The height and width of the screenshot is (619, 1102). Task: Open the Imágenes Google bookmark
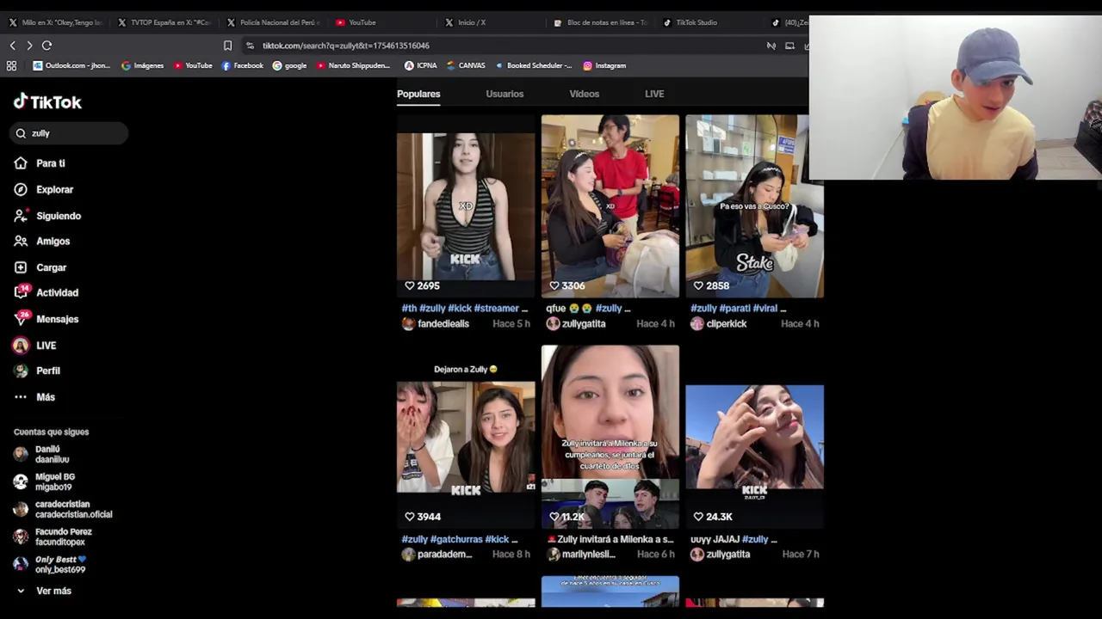(142, 65)
